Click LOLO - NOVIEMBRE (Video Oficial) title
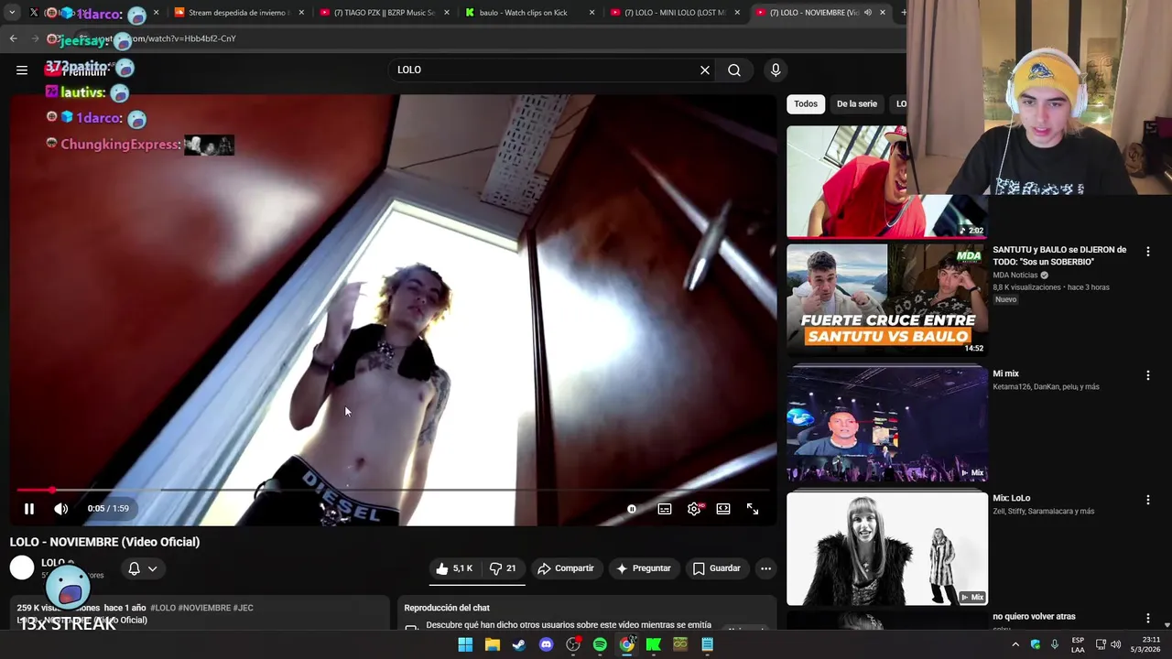 click(105, 542)
